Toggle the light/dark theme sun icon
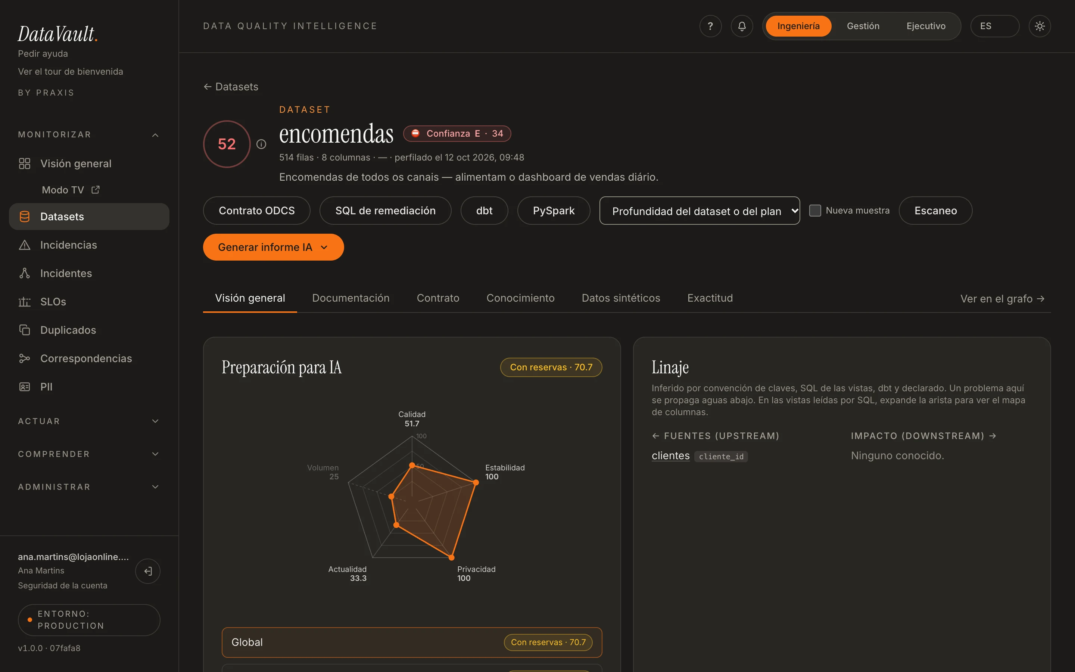Image resolution: width=1075 pixels, height=672 pixels. tap(1040, 26)
